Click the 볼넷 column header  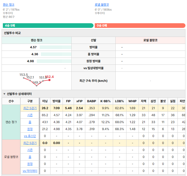[163, 101]
